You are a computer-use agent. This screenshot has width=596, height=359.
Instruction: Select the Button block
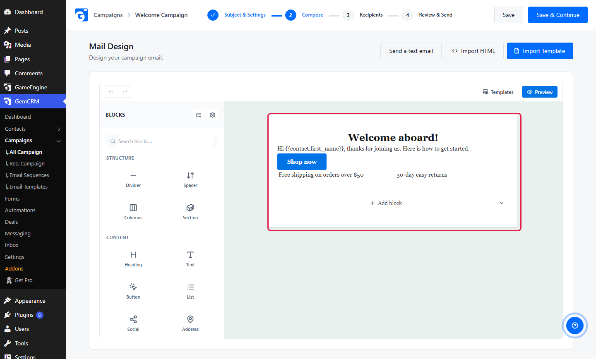pos(133,292)
